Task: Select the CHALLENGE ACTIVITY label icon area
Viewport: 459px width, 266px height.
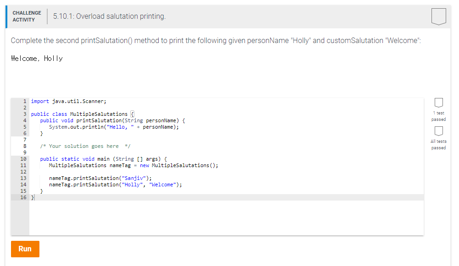Action: point(26,16)
